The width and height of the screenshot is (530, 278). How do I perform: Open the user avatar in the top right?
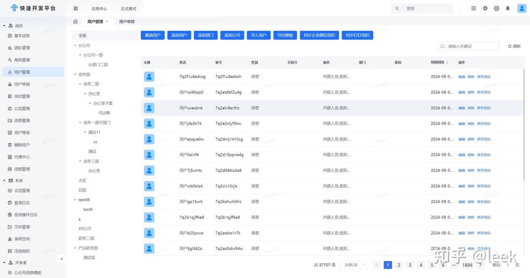[x=522, y=8]
